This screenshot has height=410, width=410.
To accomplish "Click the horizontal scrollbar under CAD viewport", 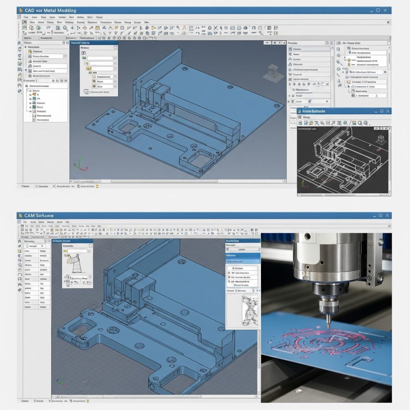I will pos(178,181).
